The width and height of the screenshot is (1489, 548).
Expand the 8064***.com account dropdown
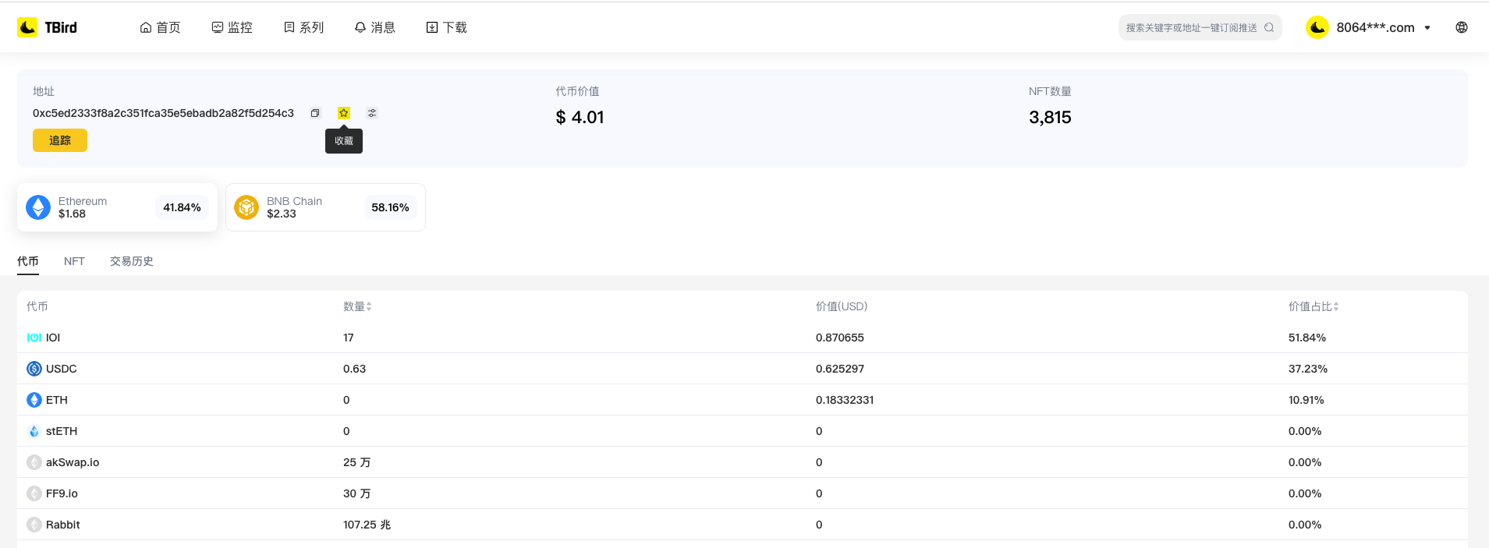(x=1427, y=27)
